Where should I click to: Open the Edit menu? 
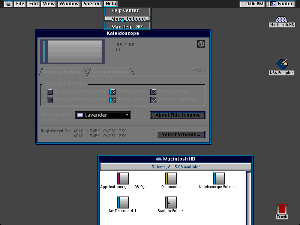pos(34,4)
